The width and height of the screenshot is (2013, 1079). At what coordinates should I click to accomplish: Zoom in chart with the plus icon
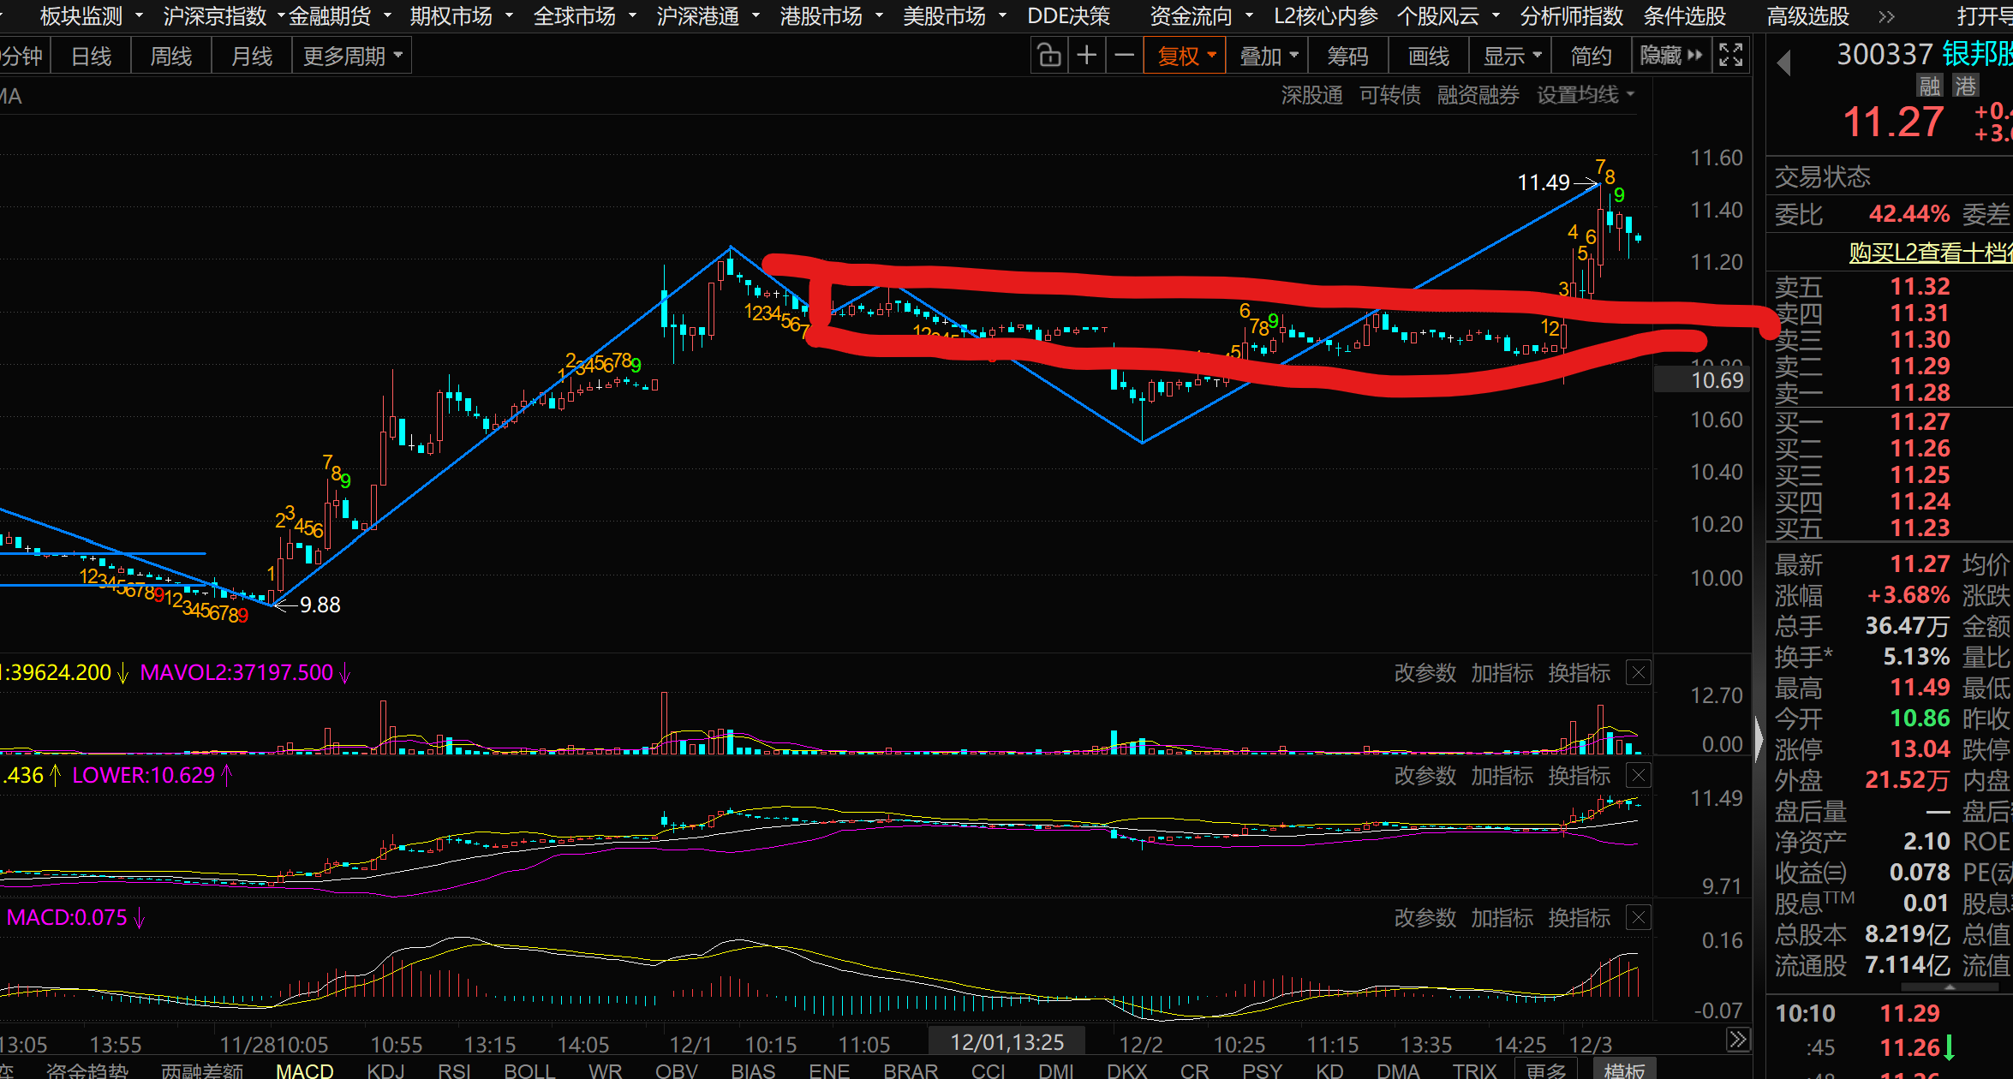pos(1086,56)
